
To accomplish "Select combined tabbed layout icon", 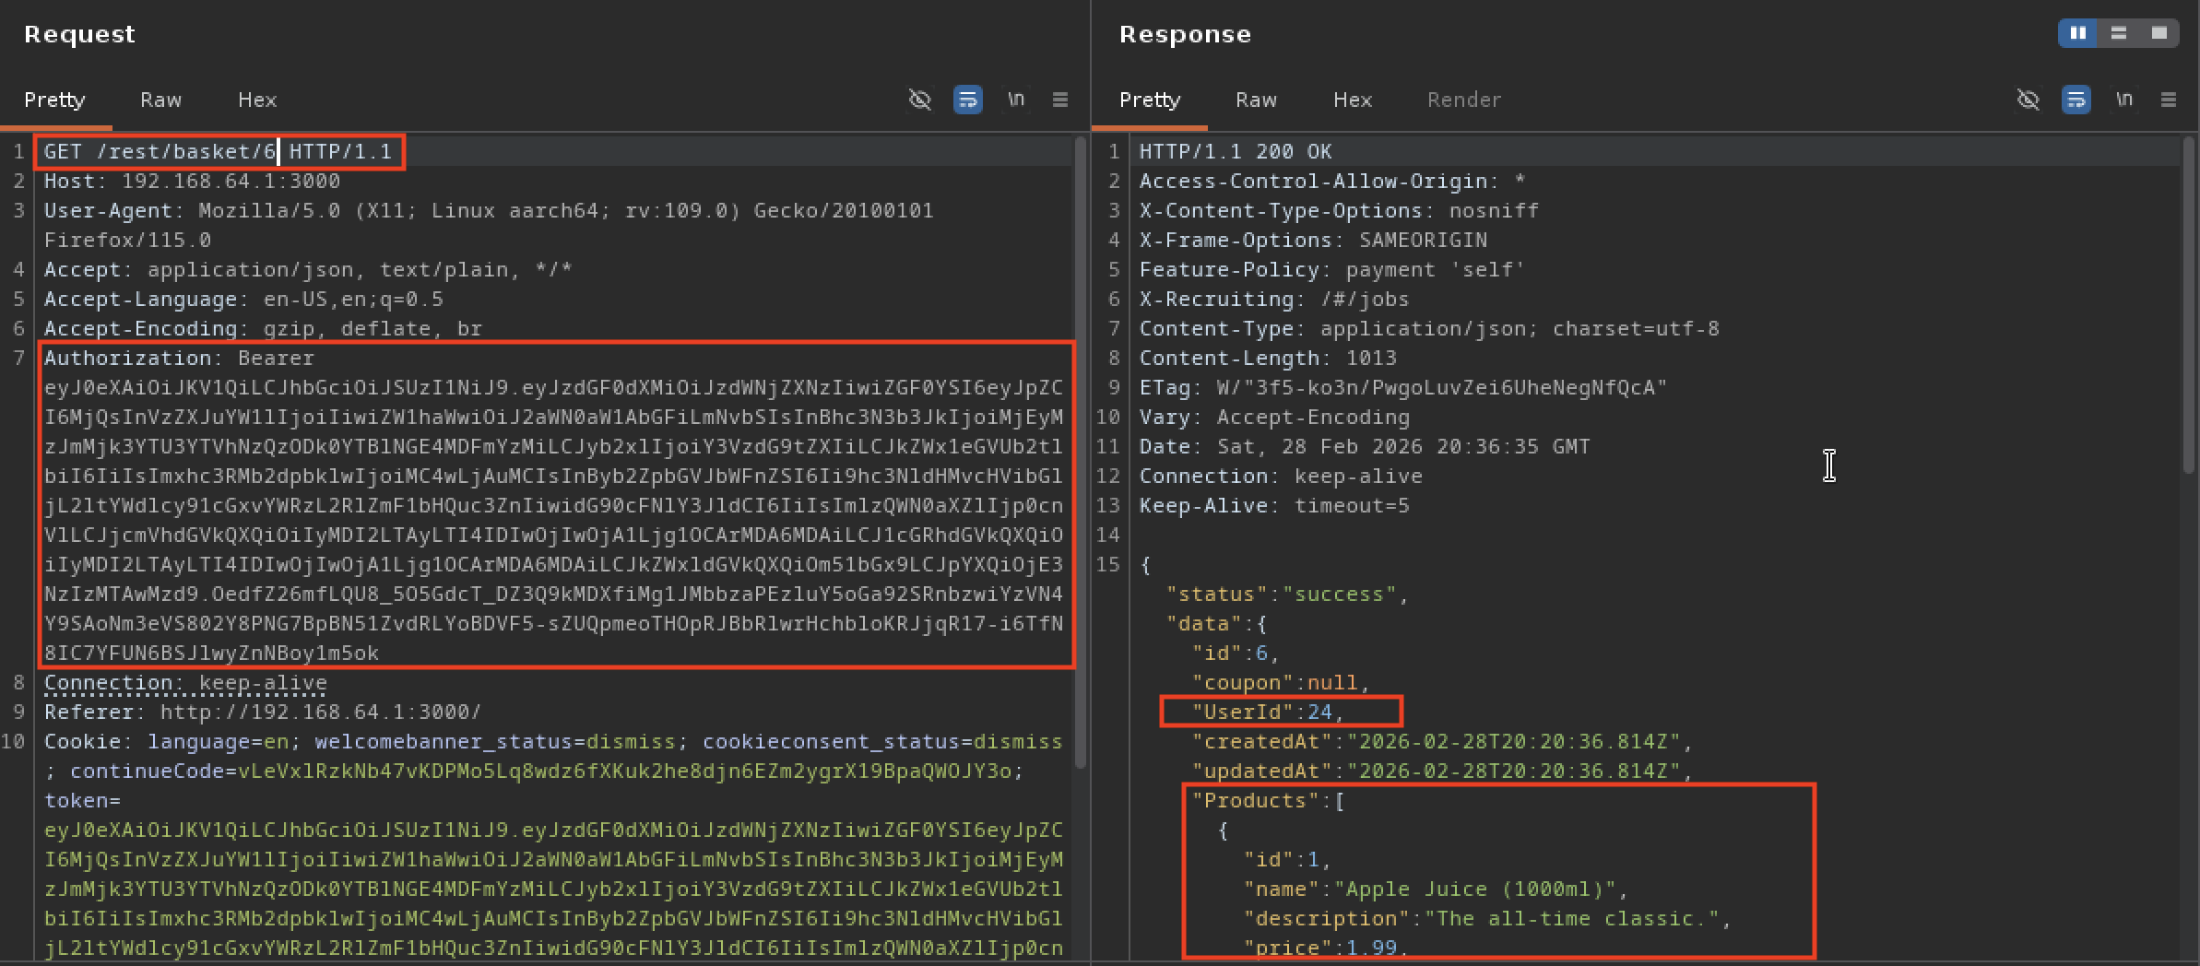I will click(2159, 33).
